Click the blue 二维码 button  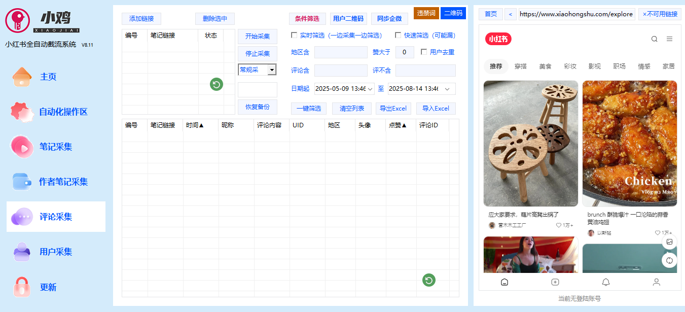[453, 13]
